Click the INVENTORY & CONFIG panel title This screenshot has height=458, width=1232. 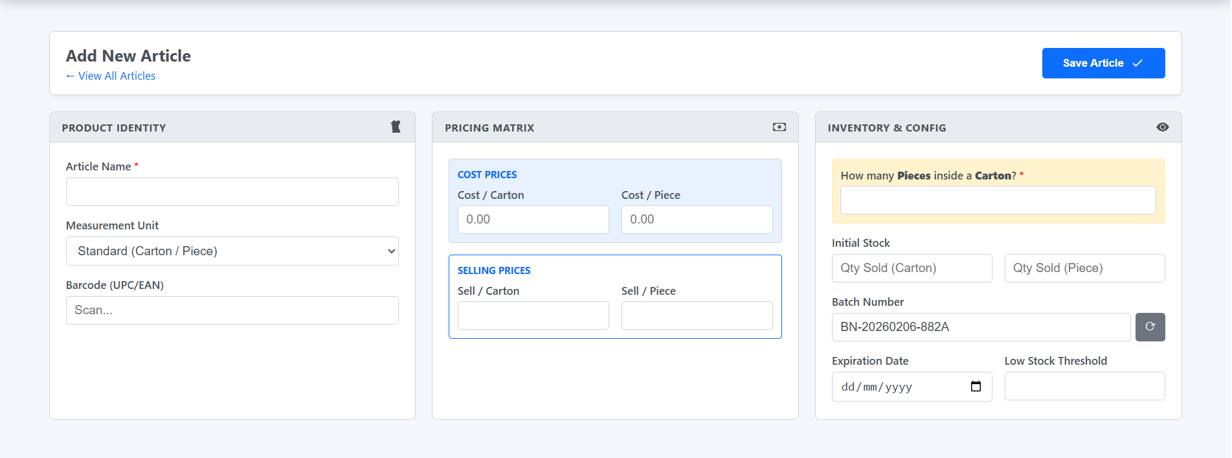tap(887, 128)
